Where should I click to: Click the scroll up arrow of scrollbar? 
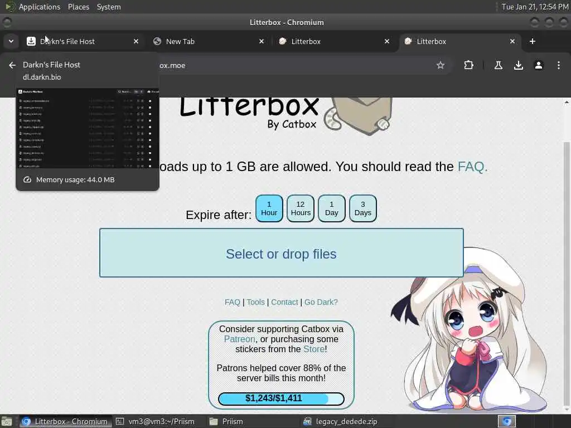click(x=567, y=103)
